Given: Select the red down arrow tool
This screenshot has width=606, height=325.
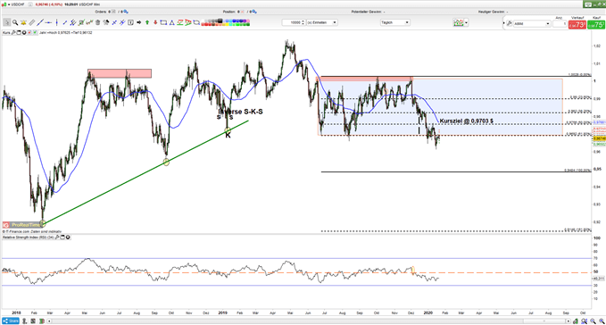Looking at the screenshot, I should pyautogui.click(x=155, y=23).
